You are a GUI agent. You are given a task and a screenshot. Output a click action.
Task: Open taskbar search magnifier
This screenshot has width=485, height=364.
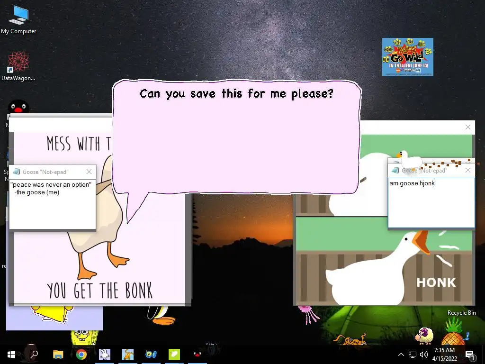34,354
